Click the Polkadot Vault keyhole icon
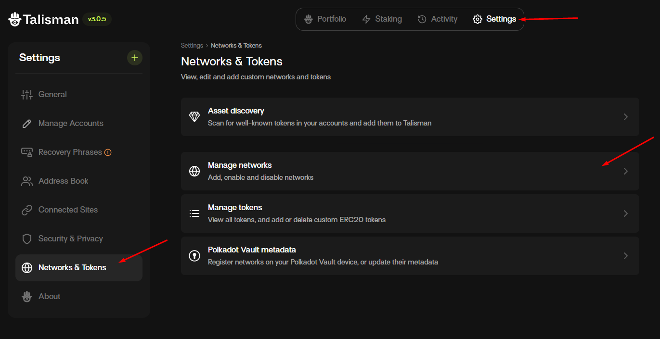This screenshot has width=660, height=339. coord(194,256)
